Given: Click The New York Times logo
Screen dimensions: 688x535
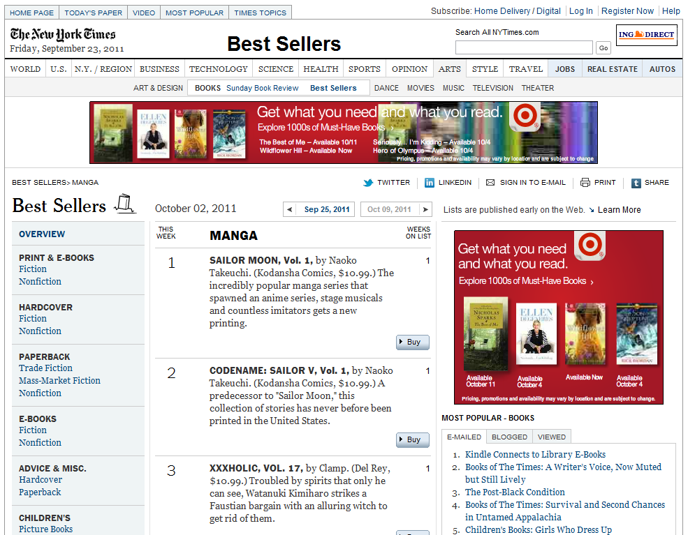Looking at the screenshot, I should pyautogui.click(x=63, y=34).
